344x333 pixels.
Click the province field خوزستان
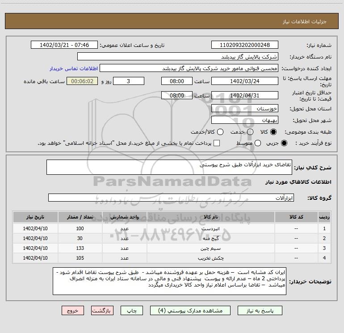pos(245,109)
